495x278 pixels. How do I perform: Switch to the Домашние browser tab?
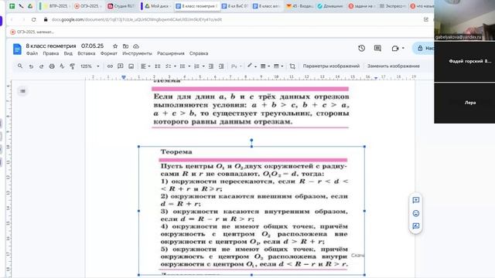pos(330,6)
